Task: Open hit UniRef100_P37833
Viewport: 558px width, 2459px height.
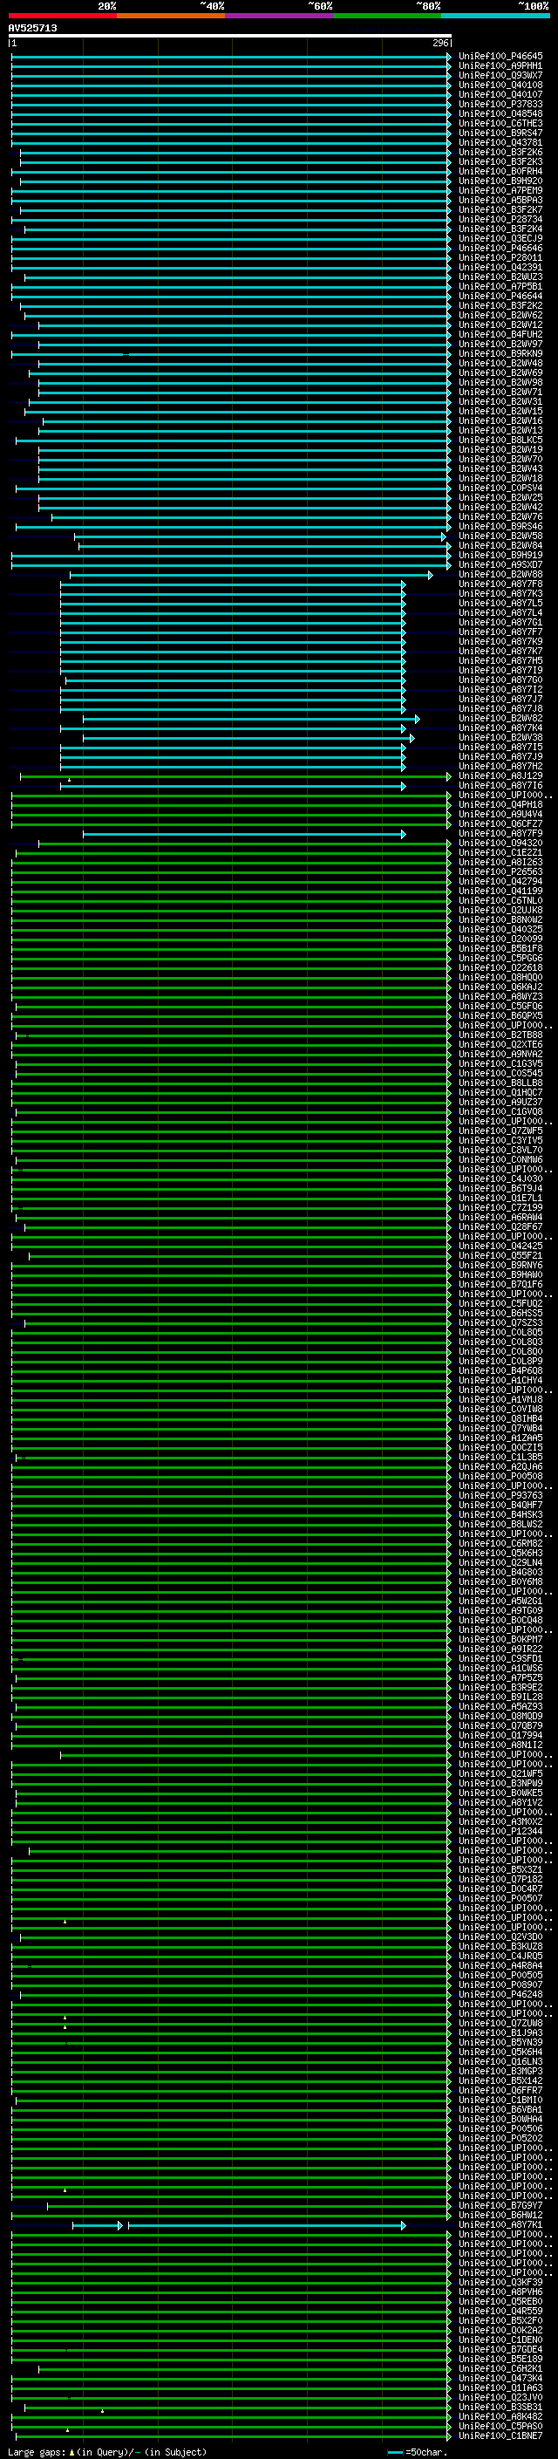Action: point(500,104)
